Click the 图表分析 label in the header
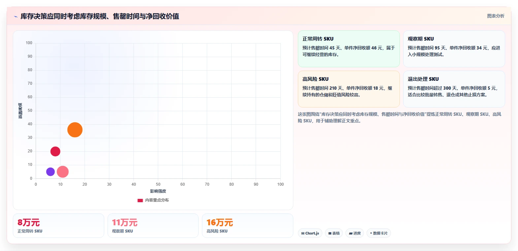The width and height of the screenshot is (518, 251). click(x=496, y=16)
